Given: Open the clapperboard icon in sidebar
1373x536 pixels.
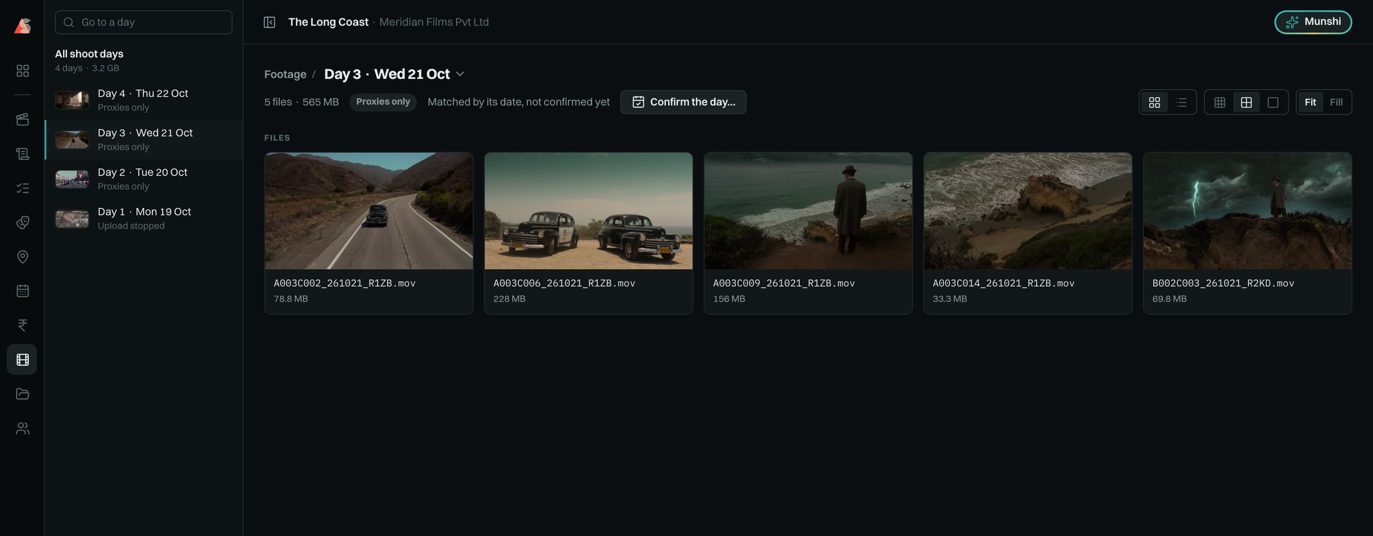Looking at the screenshot, I should (22, 119).
